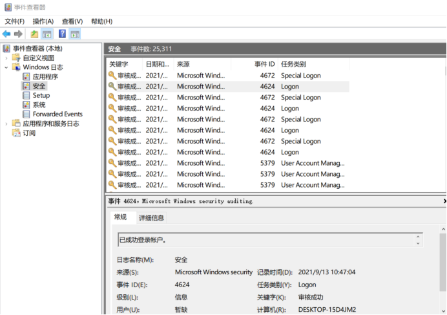The image size is (447, 315).
Task: Toggle the show/hide console tree icon
Action: [x=47, y=34]
